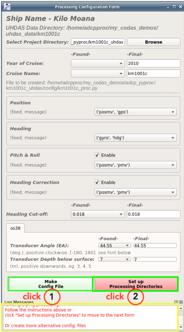
Task: Click Transducer Angle Final field
Action: point(155,246)
